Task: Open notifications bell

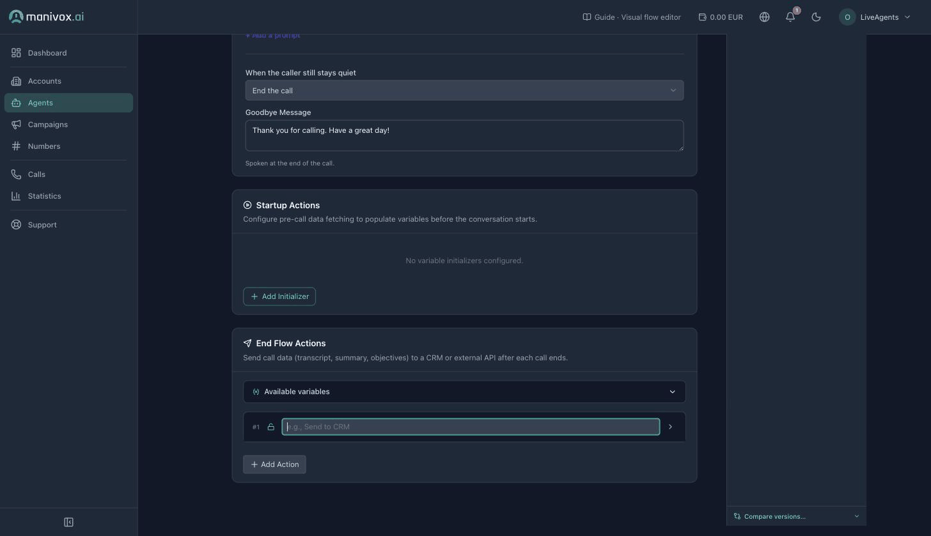Action: click(x=790, y=17)
